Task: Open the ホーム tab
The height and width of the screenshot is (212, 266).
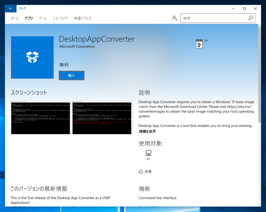Action: 15,18
